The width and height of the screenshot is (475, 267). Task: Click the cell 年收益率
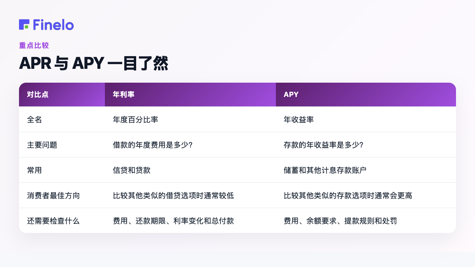(x=299, y=119)
